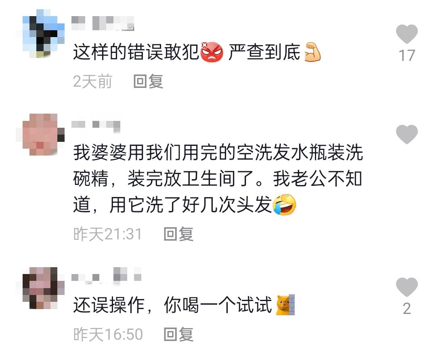Click the laughing crying emoji
This screenshot has height=353, width=436.
tap(285, 205)
